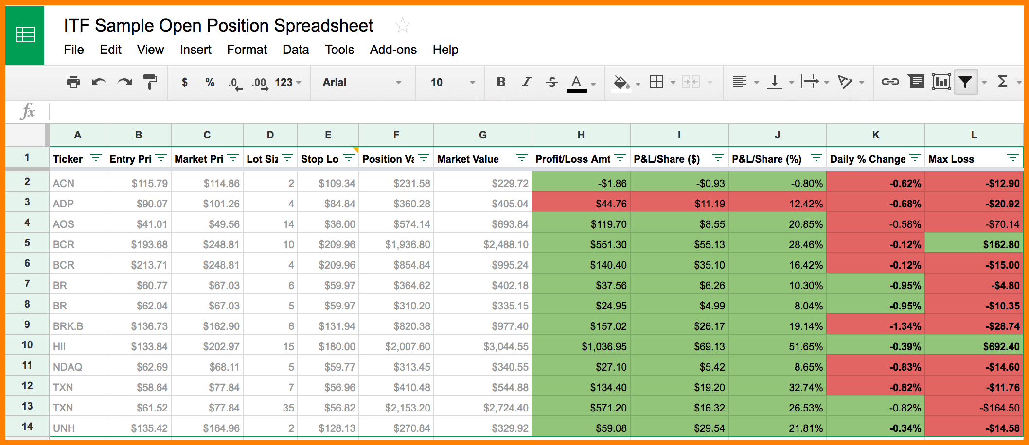Click the Print icon in toolbar
This screenshot has width=1029, height=445.
pos(73,82)
